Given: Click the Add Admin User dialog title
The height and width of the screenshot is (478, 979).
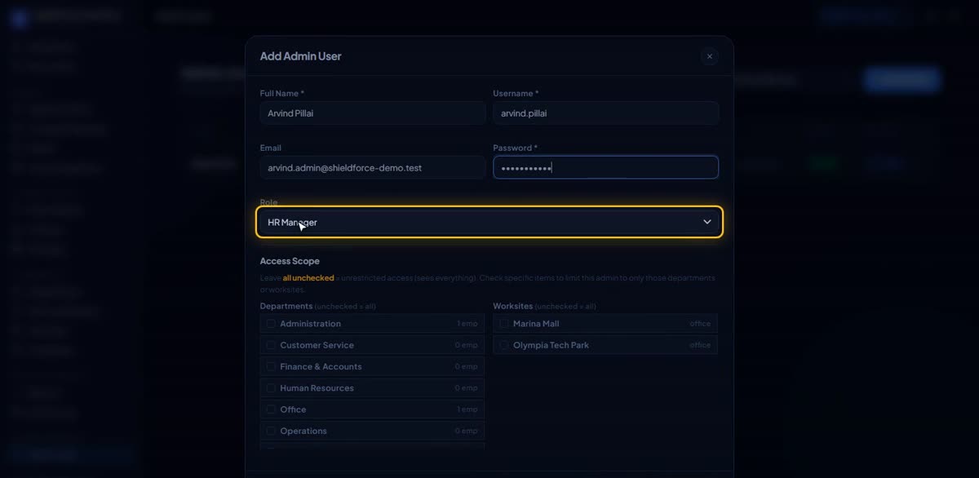Looking at the screenshot, I should click(300, 56).
